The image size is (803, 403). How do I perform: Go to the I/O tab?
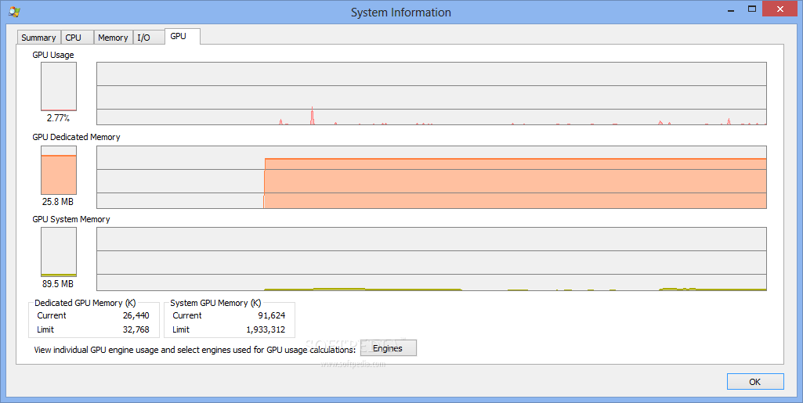point(144,38)
